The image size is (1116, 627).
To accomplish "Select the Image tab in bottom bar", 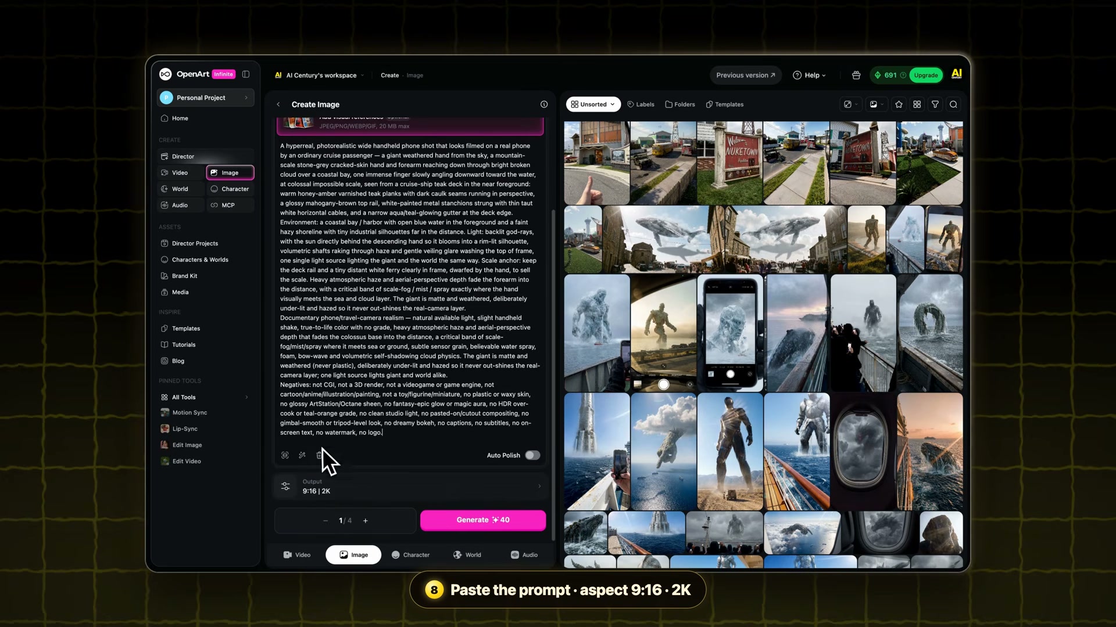I will pyautogui.click(x=353, y=555).
